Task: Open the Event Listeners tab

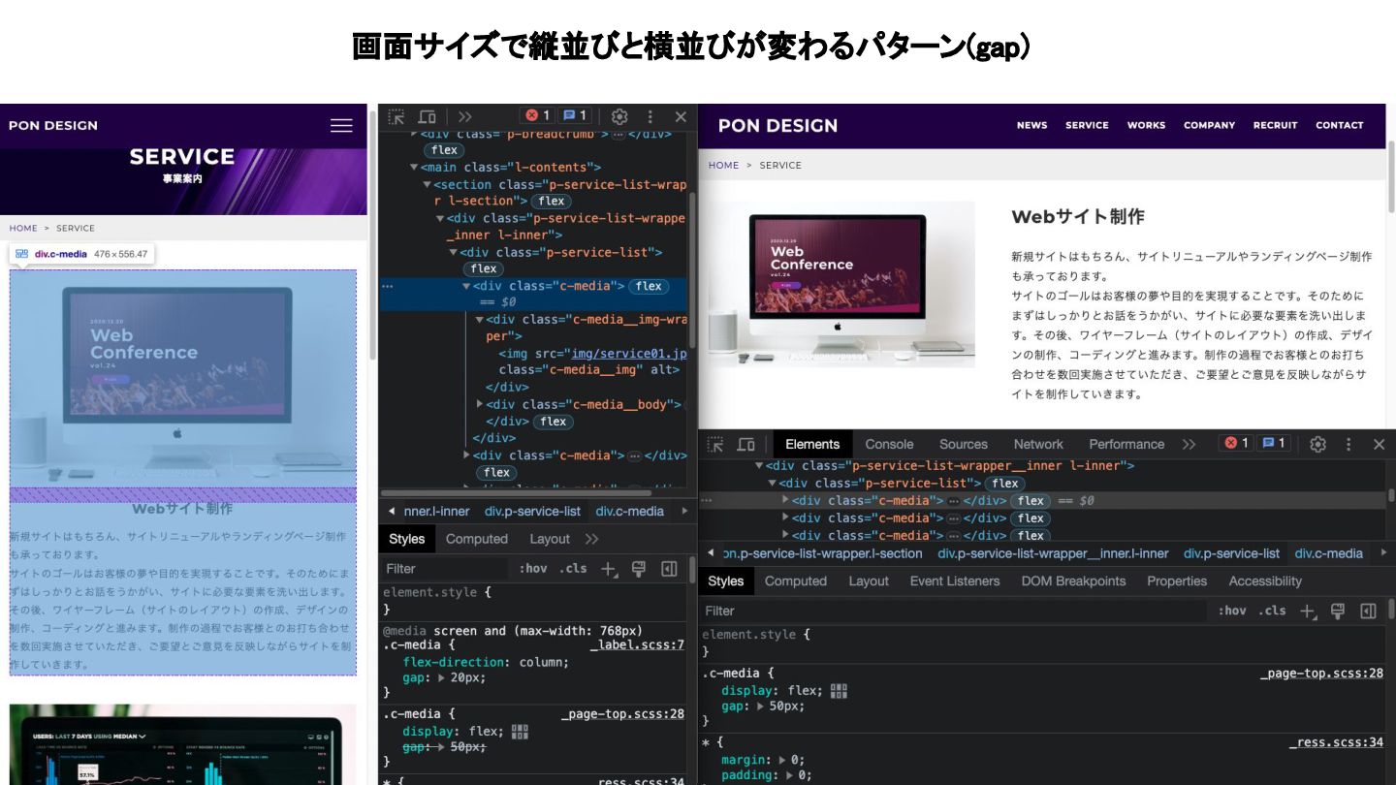Action: point(955,581)
